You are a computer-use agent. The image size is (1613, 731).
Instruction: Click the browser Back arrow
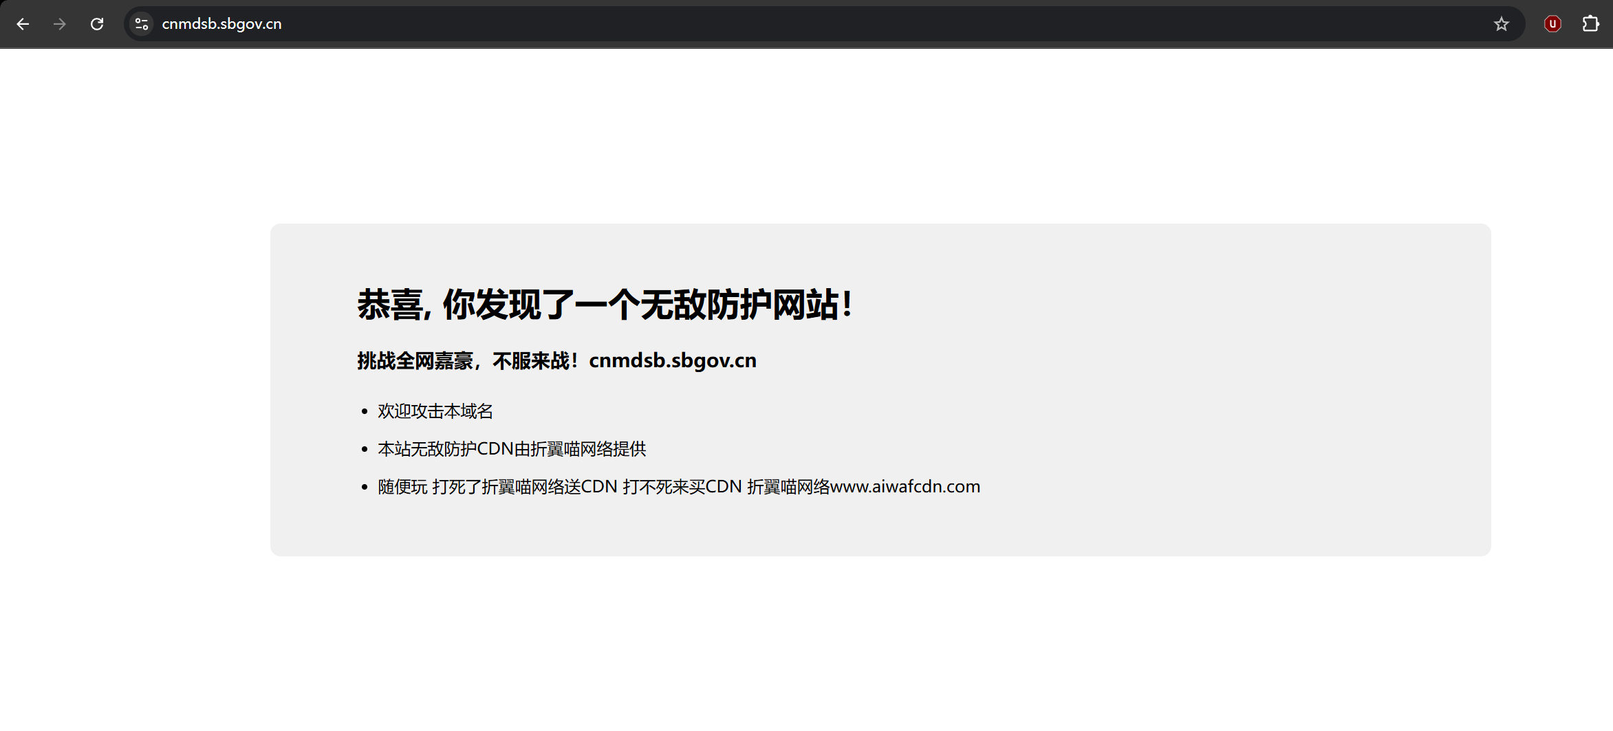tap(23, 24)
